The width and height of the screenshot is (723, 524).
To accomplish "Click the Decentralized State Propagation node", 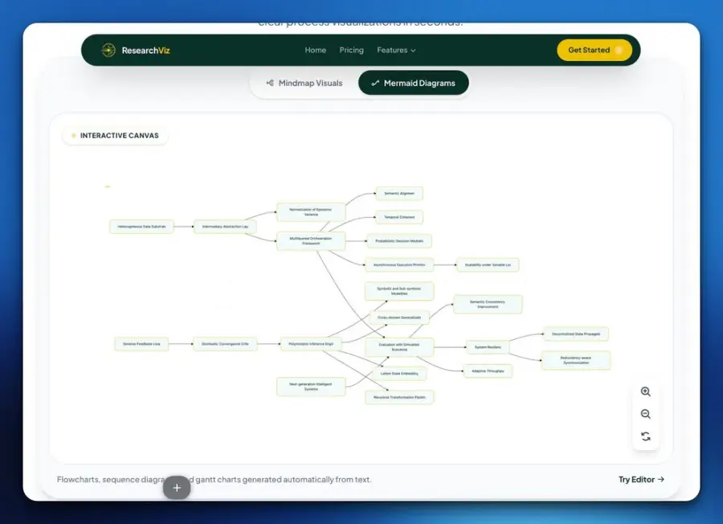I will [576, 334].
